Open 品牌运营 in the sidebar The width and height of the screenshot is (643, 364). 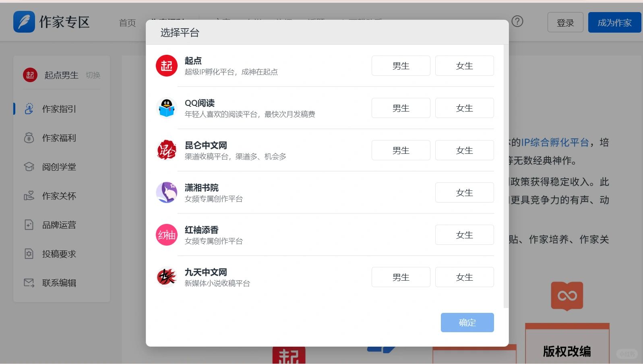click(59, 225)
